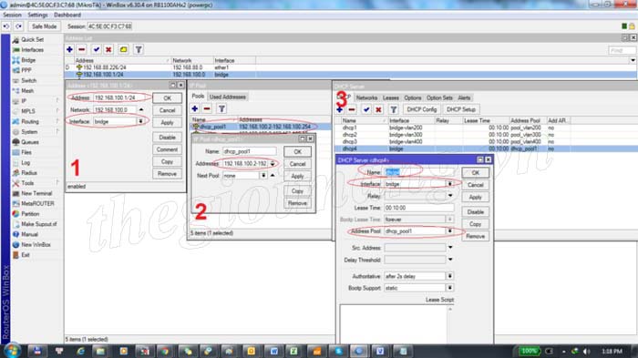Enable selected DHCP server check icon
The width and height of the screenshot is (638, 358).
(x=366, y=109)
